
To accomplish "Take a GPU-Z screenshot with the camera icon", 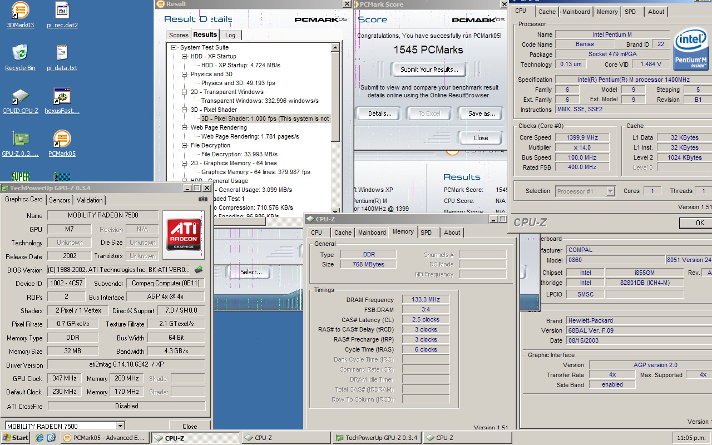I will (x=203, y=199).
